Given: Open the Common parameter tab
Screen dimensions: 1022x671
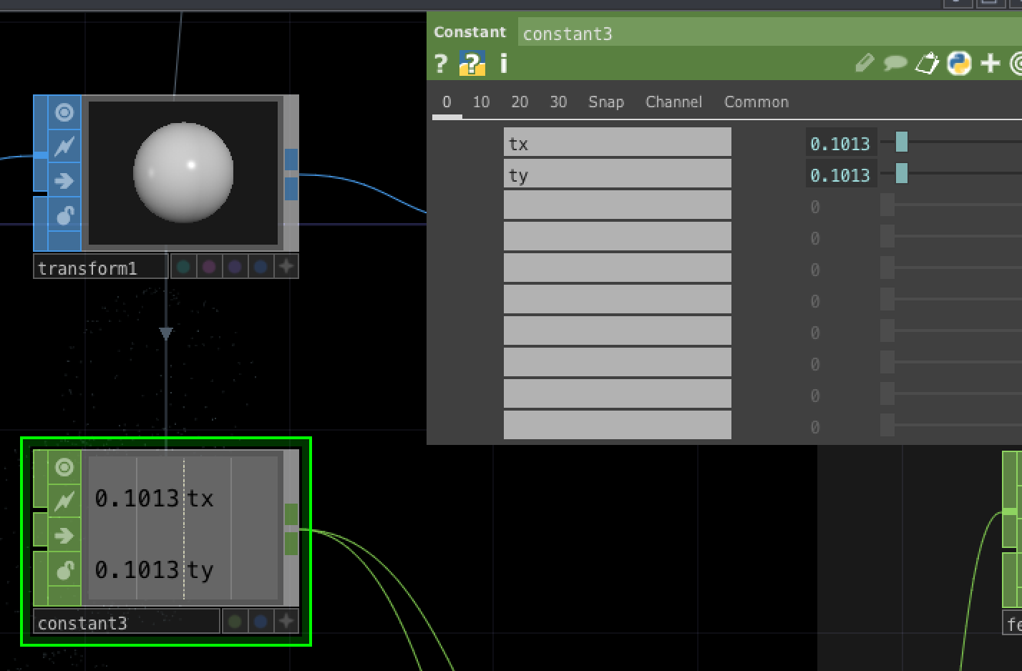Looking at the screenshot, I should point(756,102).
